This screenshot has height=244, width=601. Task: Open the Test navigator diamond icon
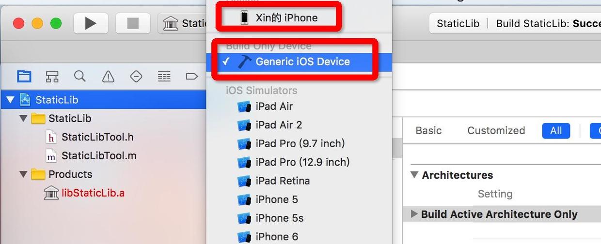(136, 76)
